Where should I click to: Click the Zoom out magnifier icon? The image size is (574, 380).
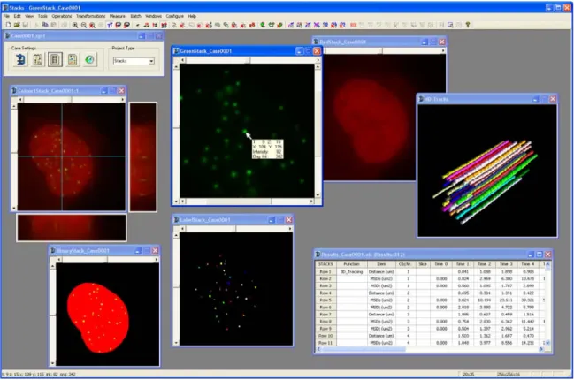click(x=84, y=25)
